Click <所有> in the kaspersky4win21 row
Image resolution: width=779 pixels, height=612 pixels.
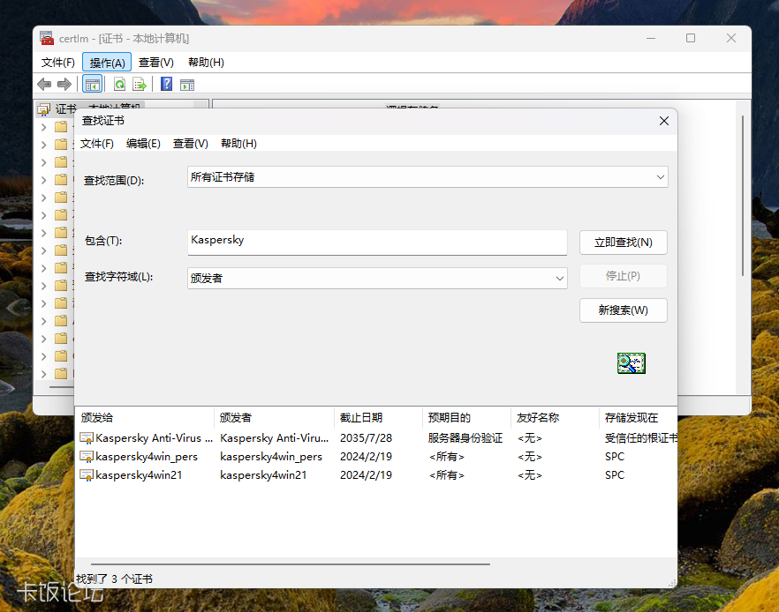tap(447, 475)
